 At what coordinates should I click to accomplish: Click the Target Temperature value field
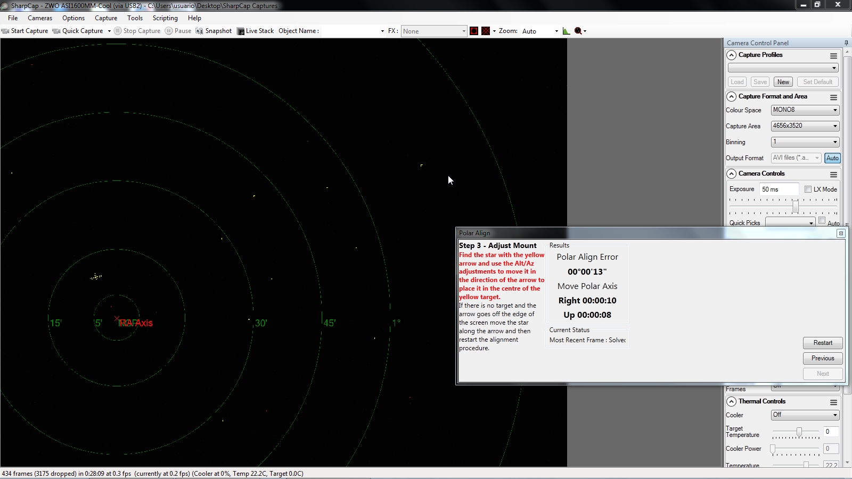pyautogui.click(x=831, y=432)
